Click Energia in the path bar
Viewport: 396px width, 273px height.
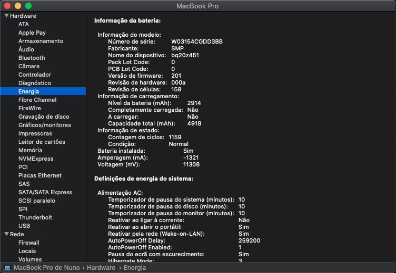pyautogui.click(x=135, y=267)
